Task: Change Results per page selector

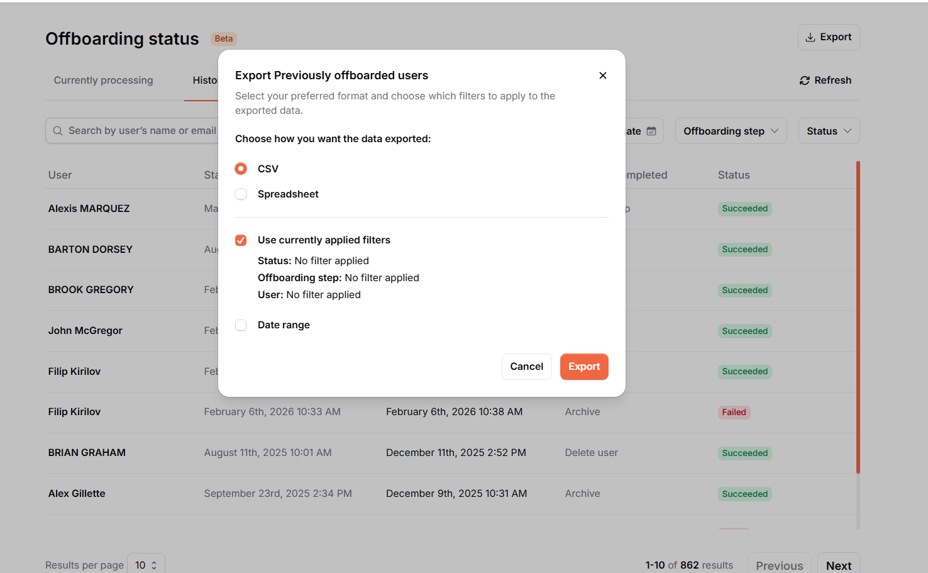Action: tap(146, 565)
